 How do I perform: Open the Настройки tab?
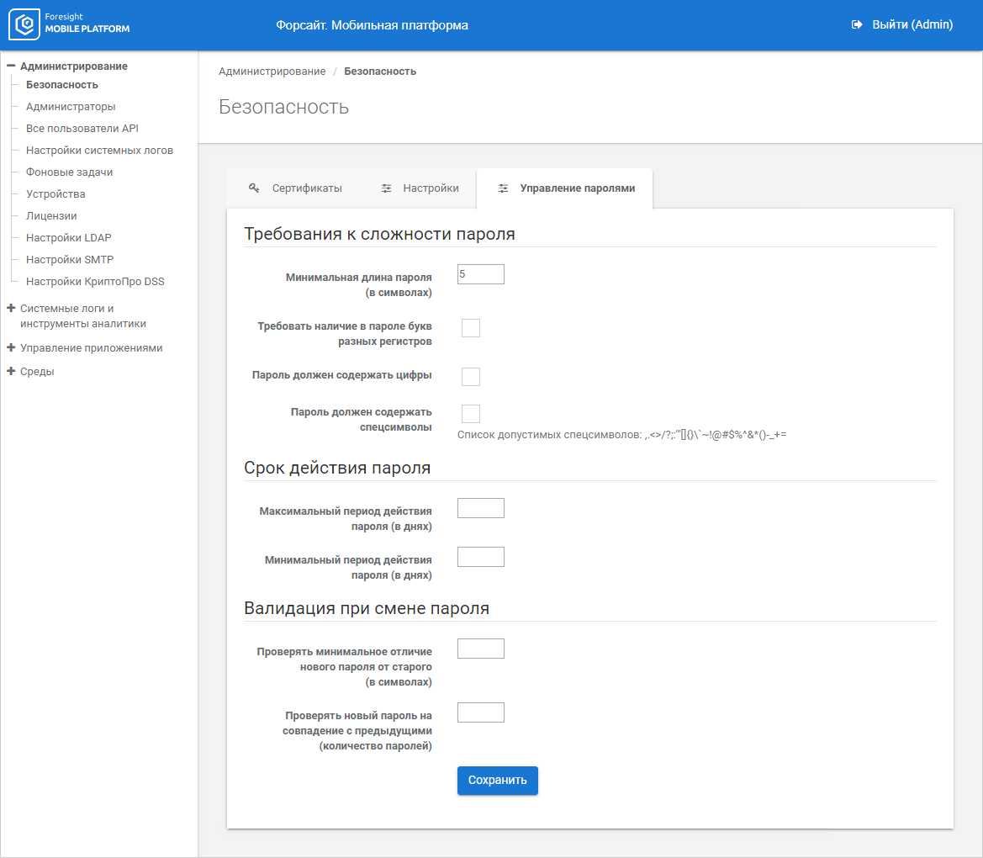(x=430, y=188)
